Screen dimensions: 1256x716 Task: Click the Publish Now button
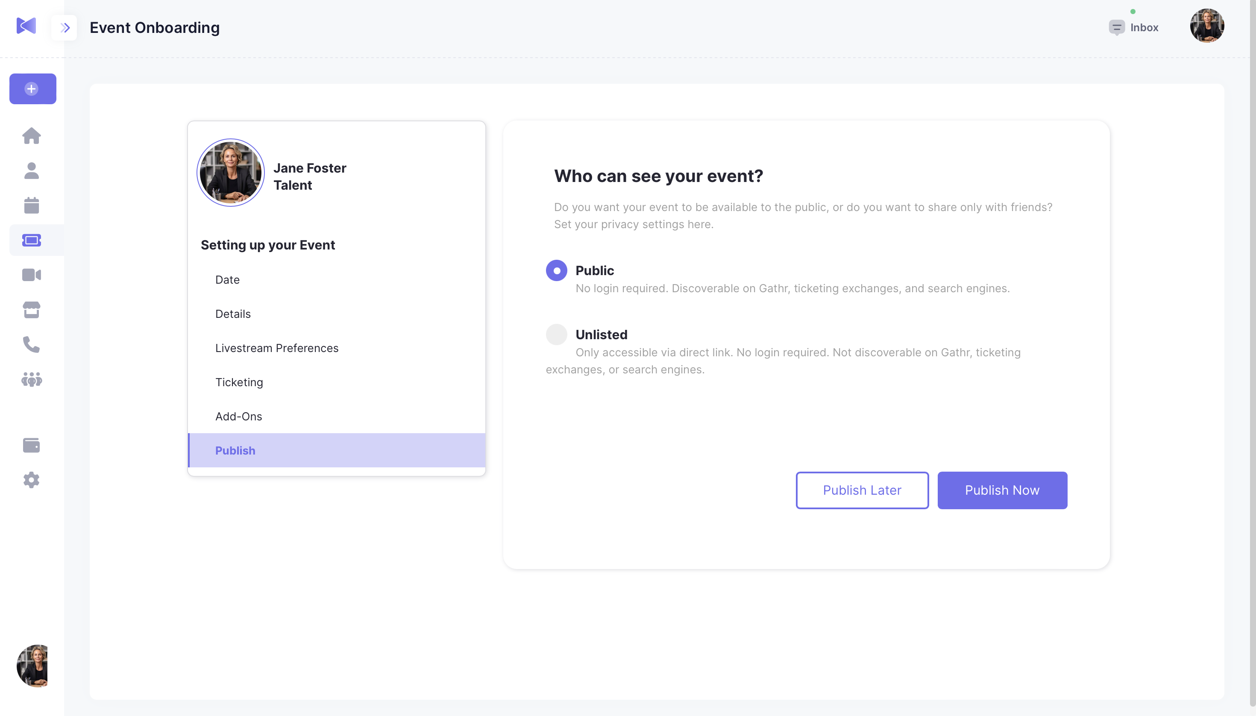point(1002,490)
